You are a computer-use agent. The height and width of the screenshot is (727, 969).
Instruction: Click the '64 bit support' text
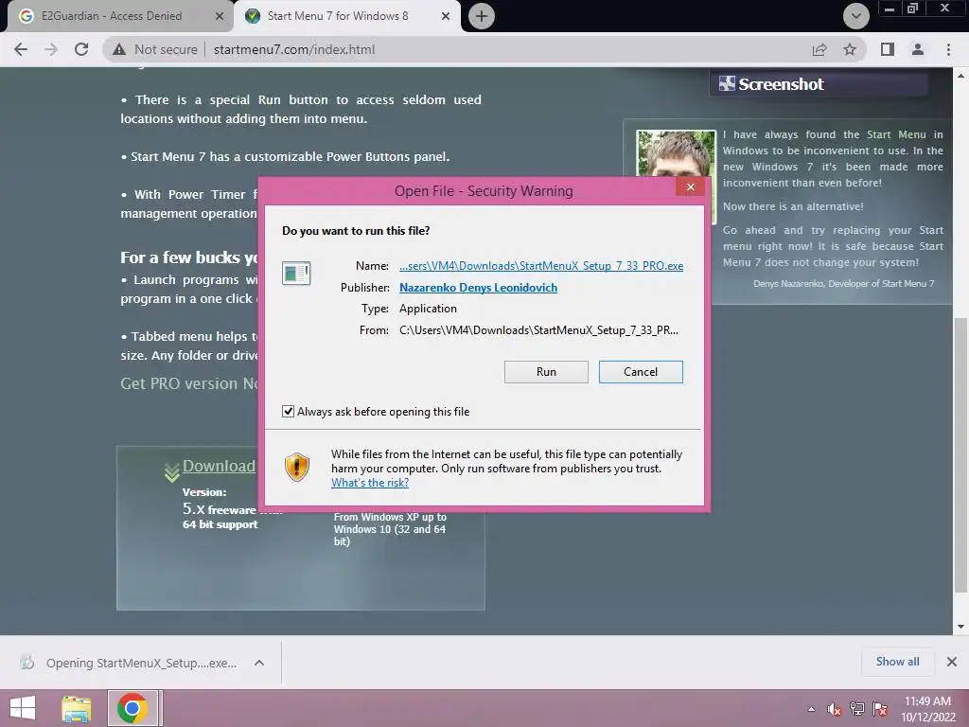pyautogui.click(x=220, y=524)
